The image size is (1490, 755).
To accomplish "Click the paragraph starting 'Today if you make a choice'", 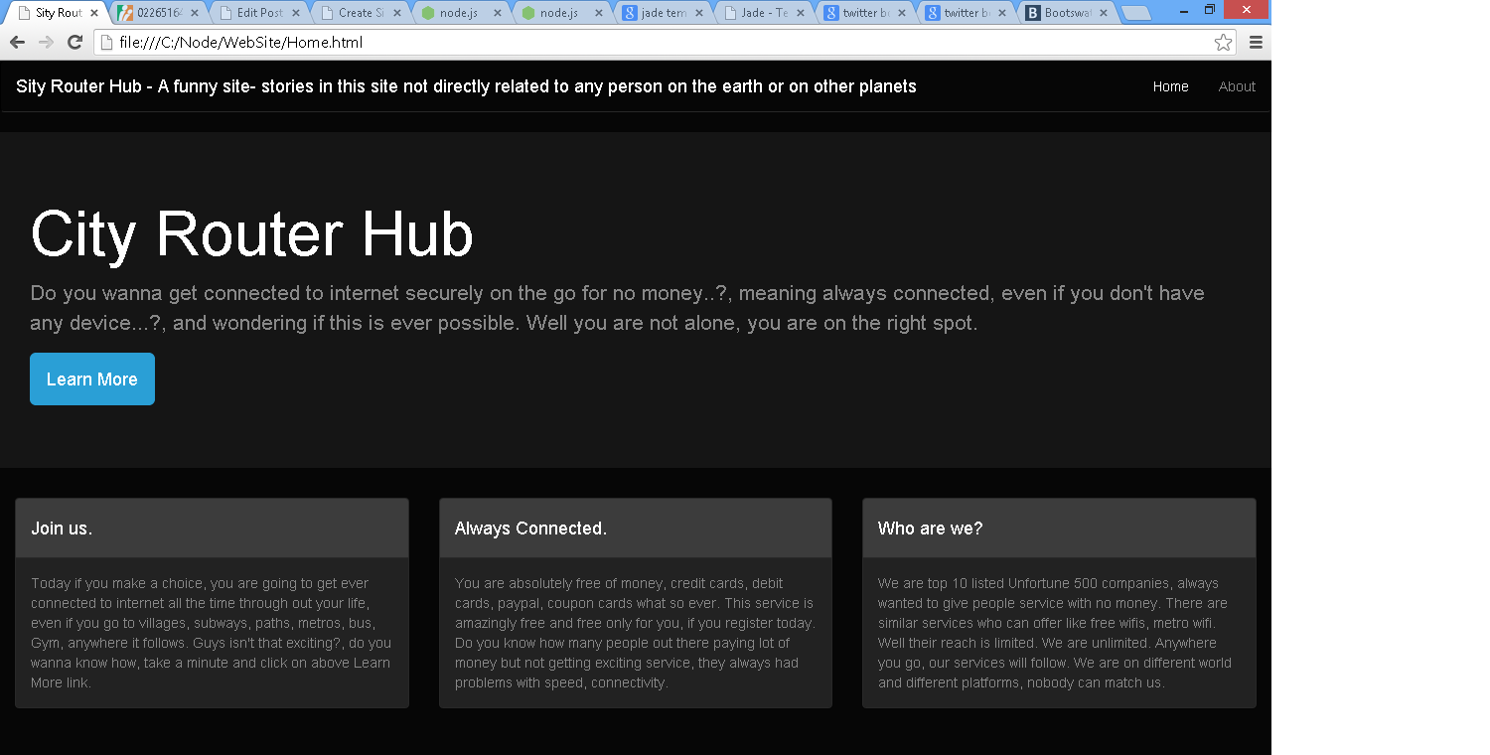I will pyautogui.click(x=212, y=633).
